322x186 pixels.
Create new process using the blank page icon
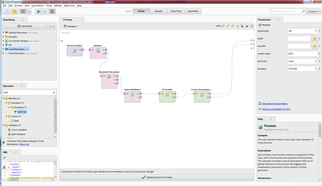[x=6, y=11]
